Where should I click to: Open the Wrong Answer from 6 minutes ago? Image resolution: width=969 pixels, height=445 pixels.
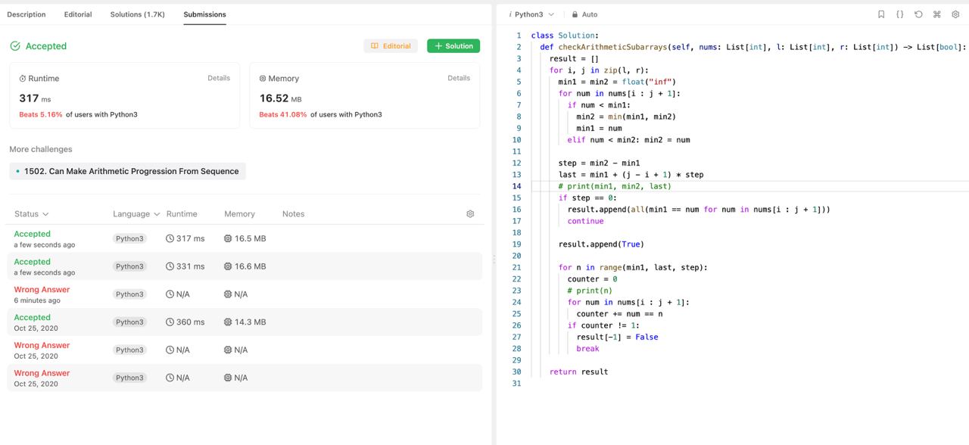tap(246, 294)
